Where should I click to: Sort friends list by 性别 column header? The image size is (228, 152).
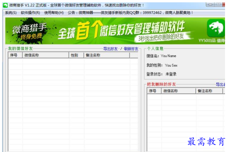tap(76, 55)
